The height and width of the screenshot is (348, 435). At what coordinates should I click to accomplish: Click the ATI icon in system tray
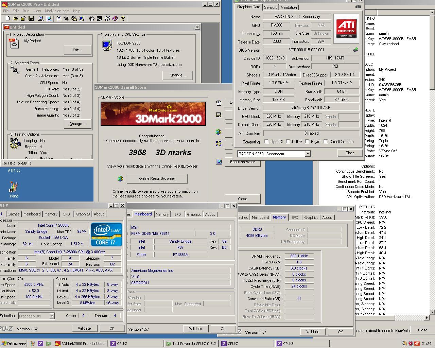click(417, 344)
